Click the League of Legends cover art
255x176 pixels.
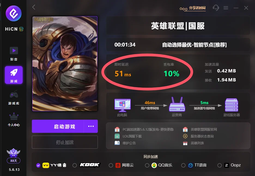(x=65, y=64)
